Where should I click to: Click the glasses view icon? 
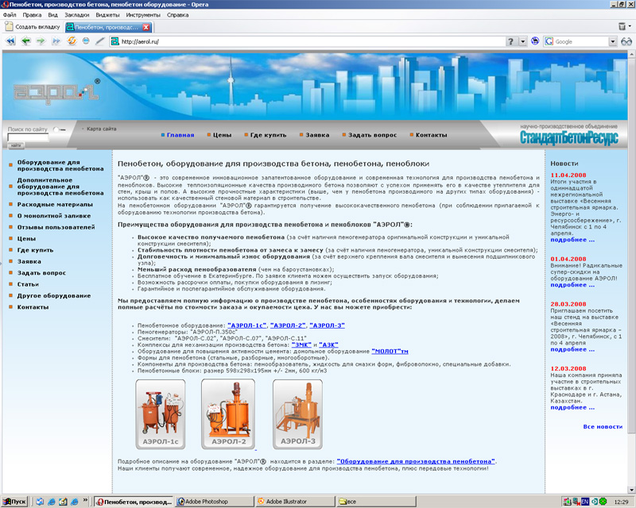point(626,41)
